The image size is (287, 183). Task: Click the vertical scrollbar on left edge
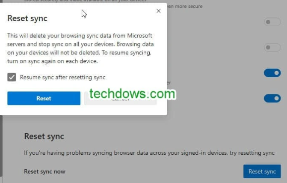click(x=1, y=146)
